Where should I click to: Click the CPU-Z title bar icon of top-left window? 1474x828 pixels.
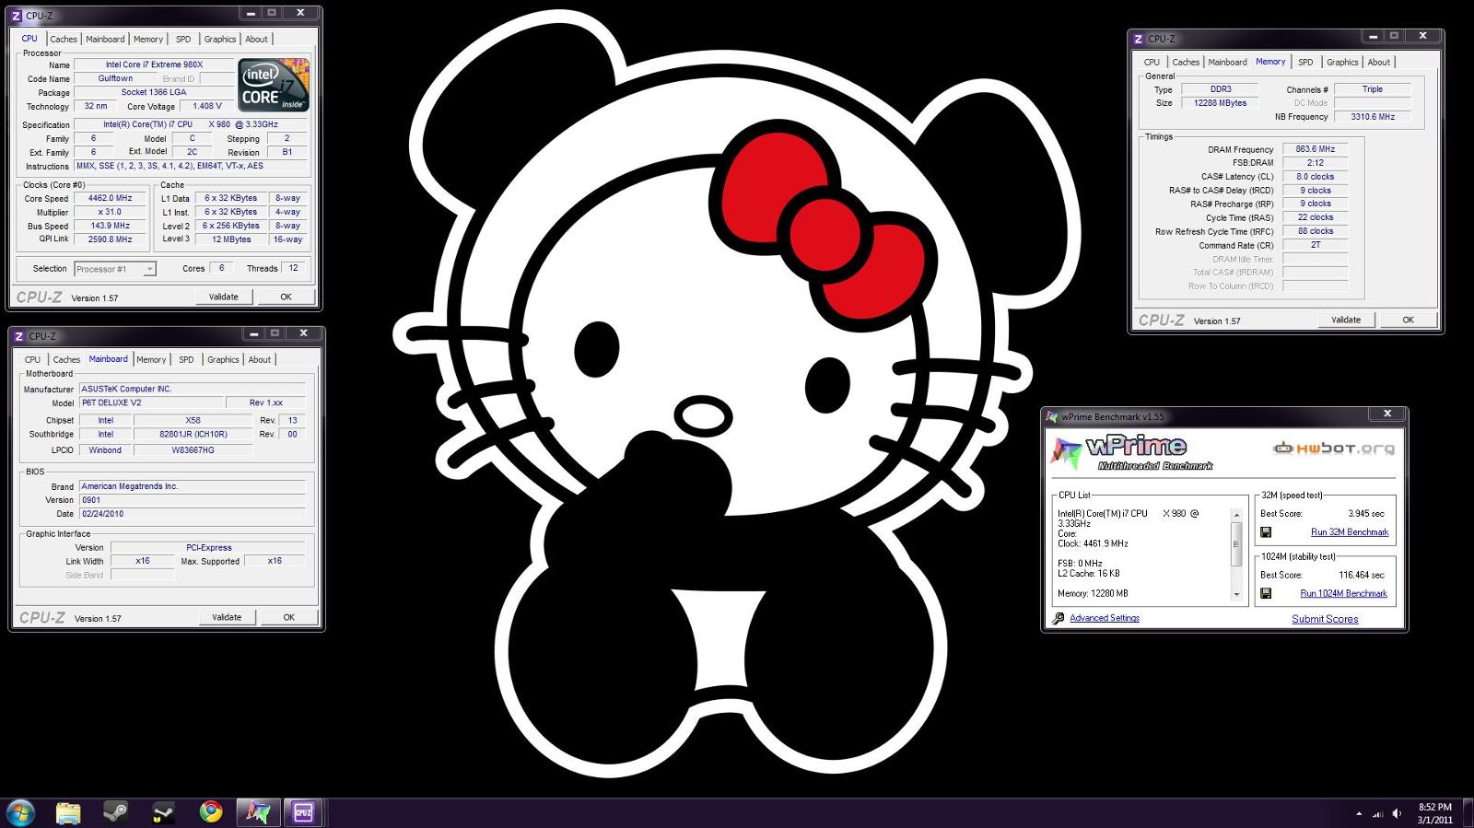[x=17, y=16]
